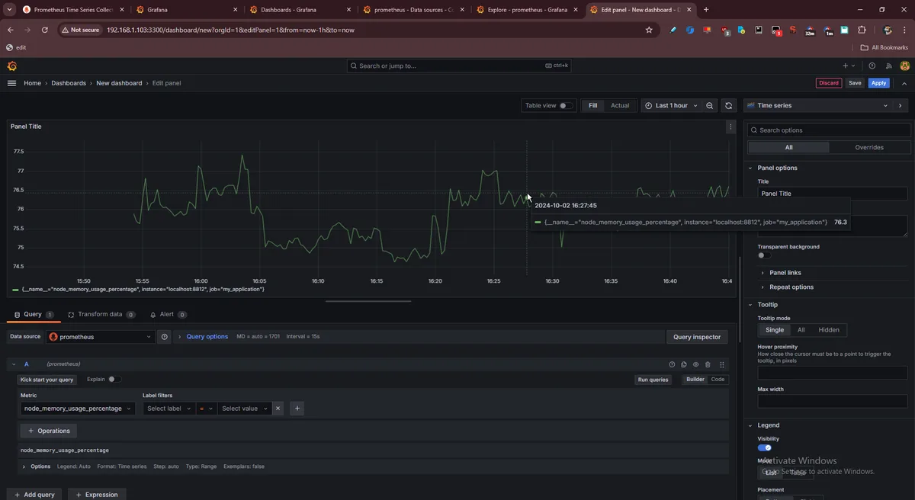The height and width of the screenshot is (500, 915).
Task: Delete query A with the trash icon
Action: 708,364
